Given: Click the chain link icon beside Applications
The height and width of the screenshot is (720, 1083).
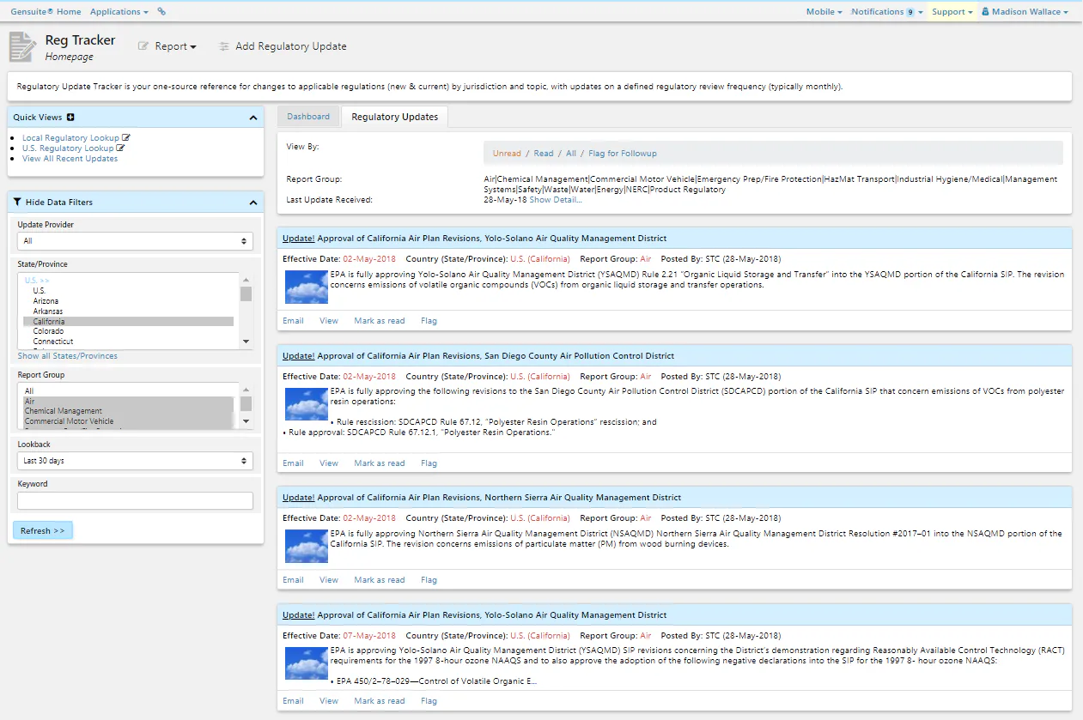Looking at the screenshot, I should [161, 11].
